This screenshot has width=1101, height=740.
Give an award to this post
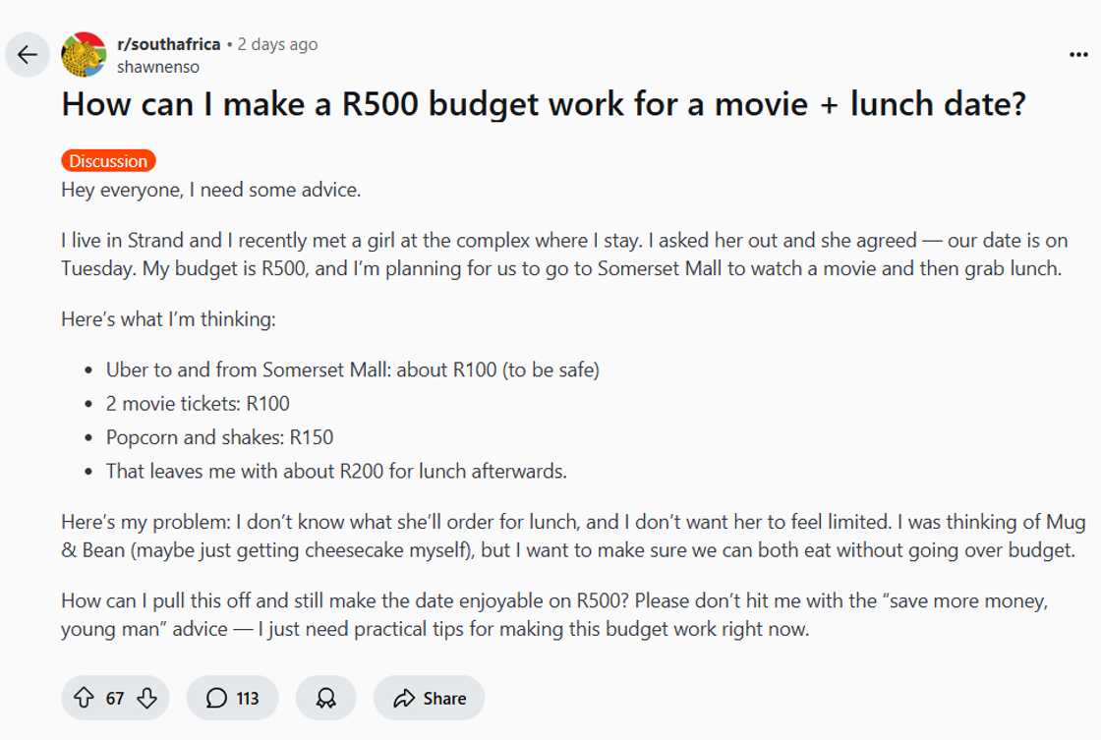[x=325, y=698]
